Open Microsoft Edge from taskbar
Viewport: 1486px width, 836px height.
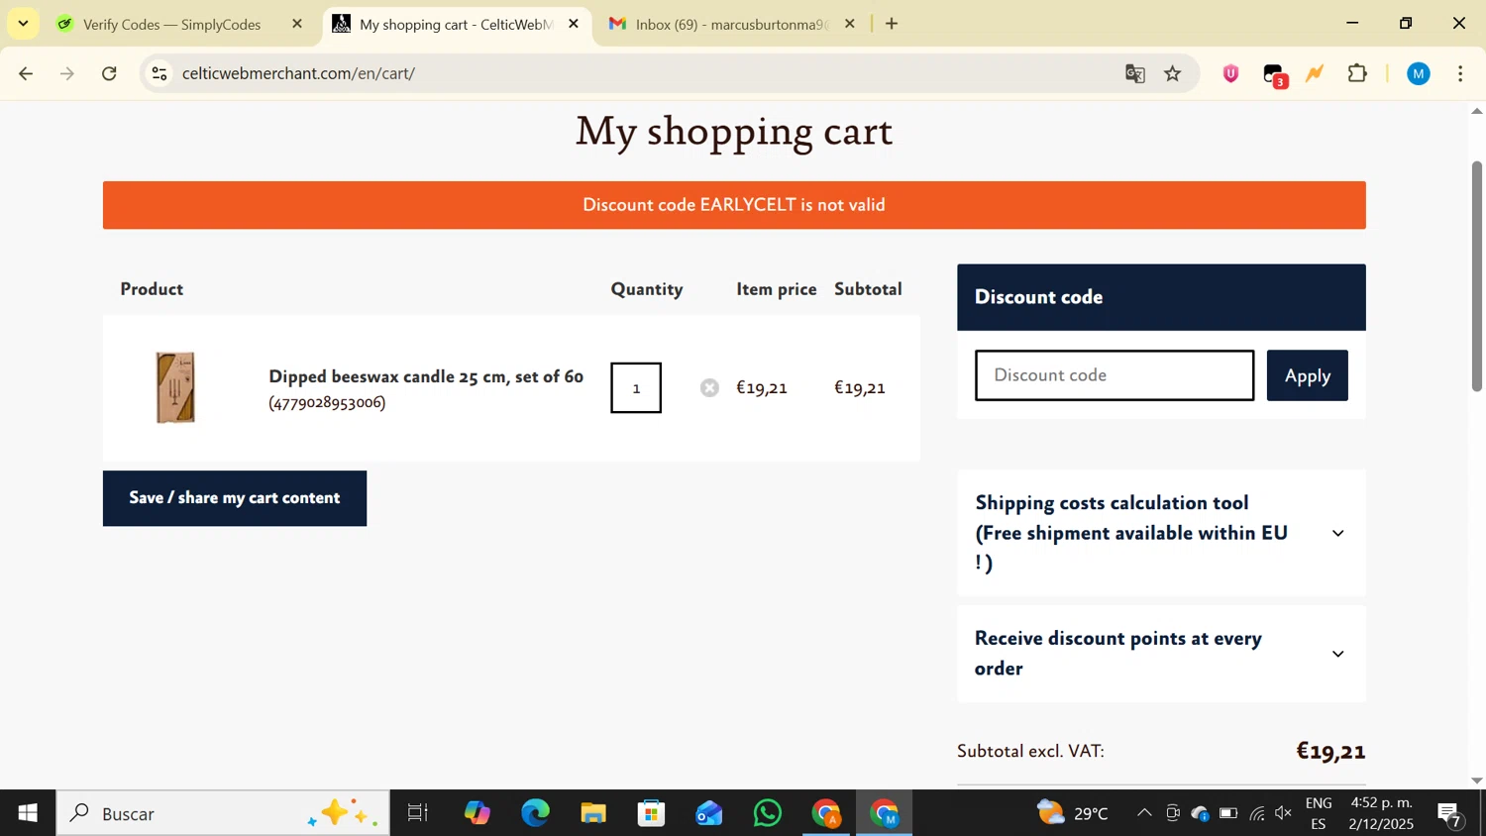[535, 813]
